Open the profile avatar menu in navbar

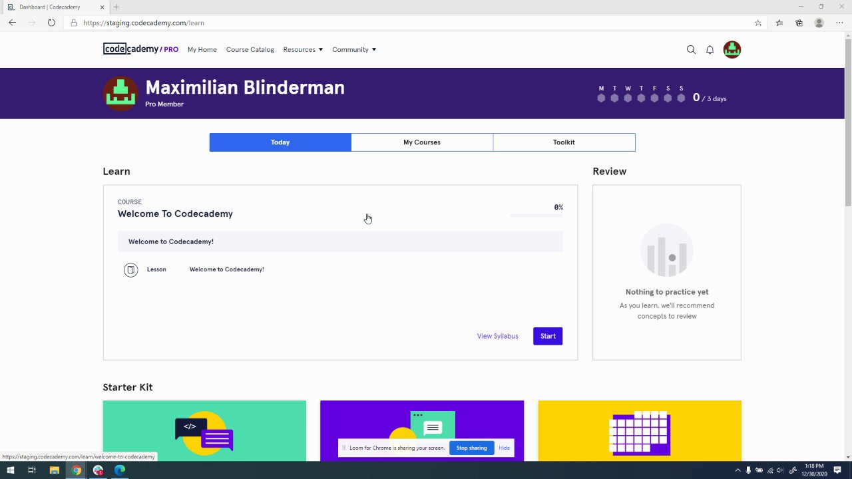[x=732, y=50]
